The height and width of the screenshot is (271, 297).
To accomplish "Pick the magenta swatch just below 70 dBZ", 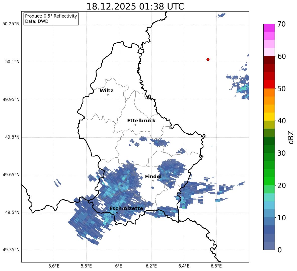I will (269, 28).
